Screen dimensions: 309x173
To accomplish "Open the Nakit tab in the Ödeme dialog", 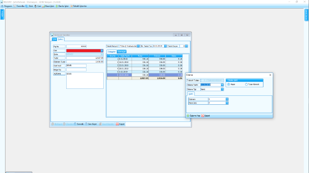I will point(191,94).
